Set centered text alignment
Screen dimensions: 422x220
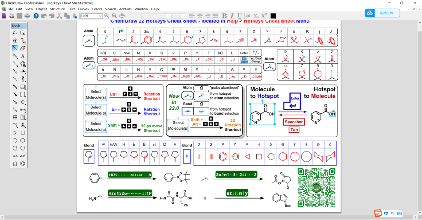point(200,16)
